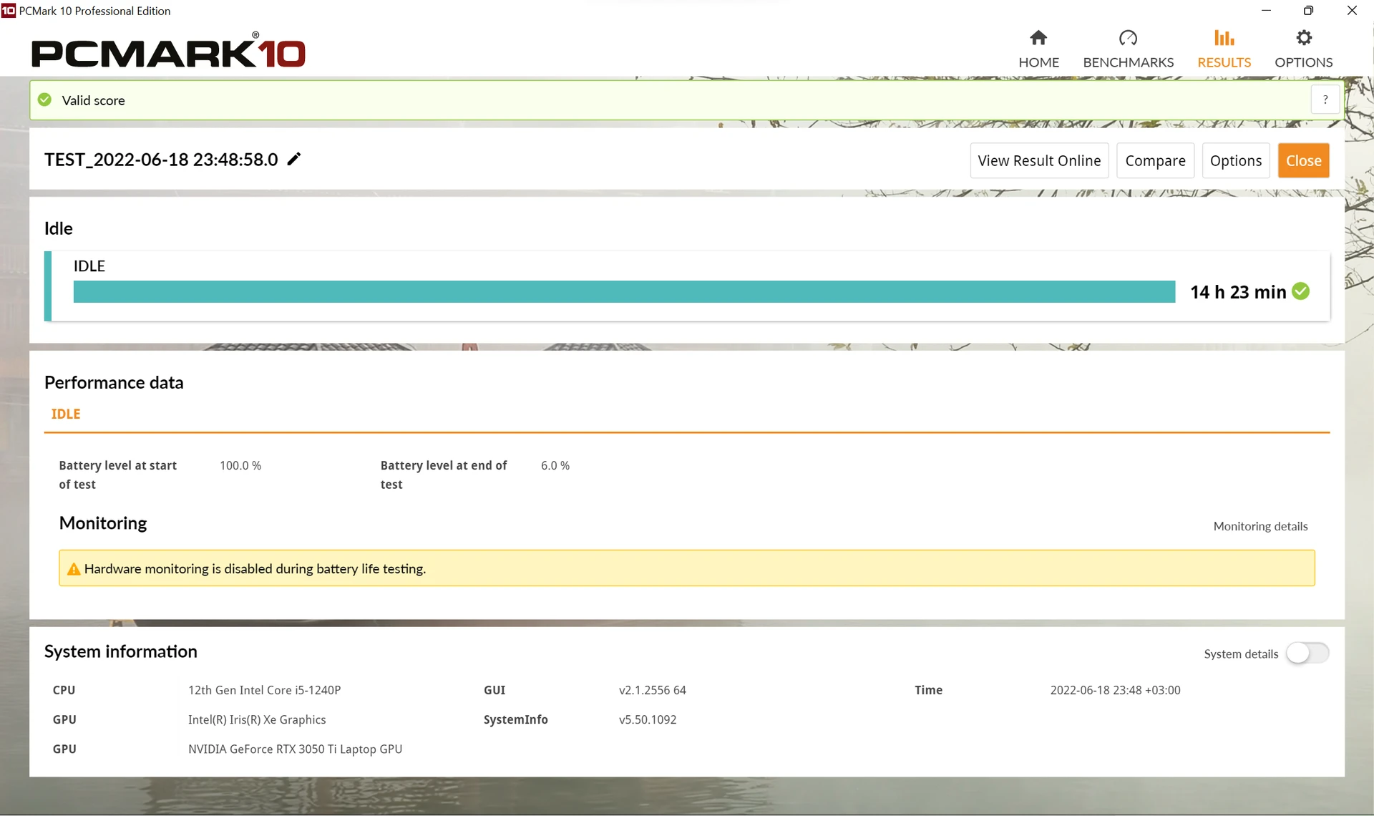The width and height of the screenshot is (1374, 816).
Task: Click the PCMark 10 title bar app icon
Action: pyautogui.click(x=9, y=11)
